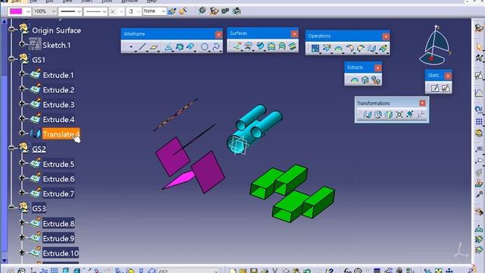This screenshot has height=273, width=485.
Task: Open the Line tool sub-menu arrow
Action: [x=147, y=51]
